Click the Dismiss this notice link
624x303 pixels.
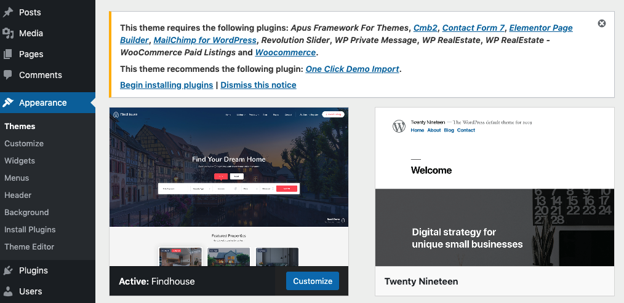point(258,85)
